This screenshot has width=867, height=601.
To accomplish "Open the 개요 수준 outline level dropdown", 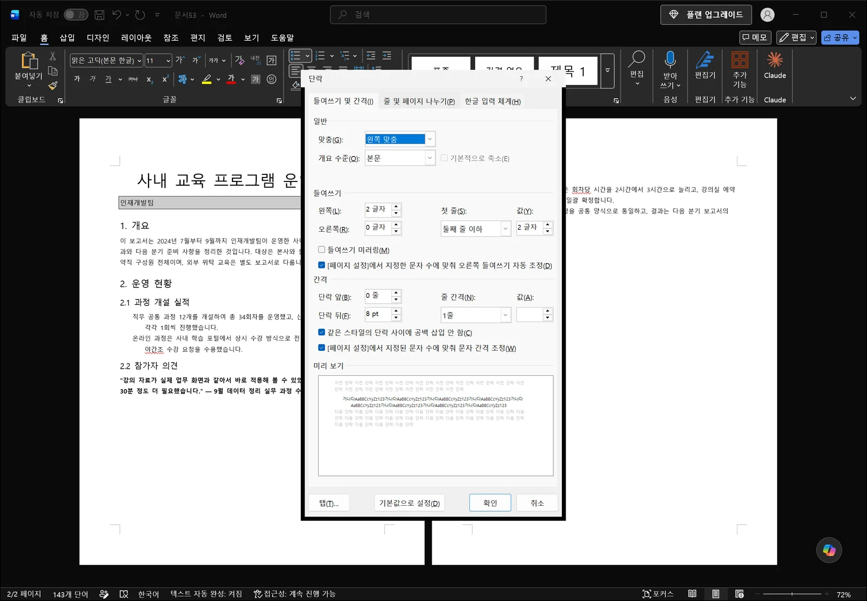I will 430,158.
